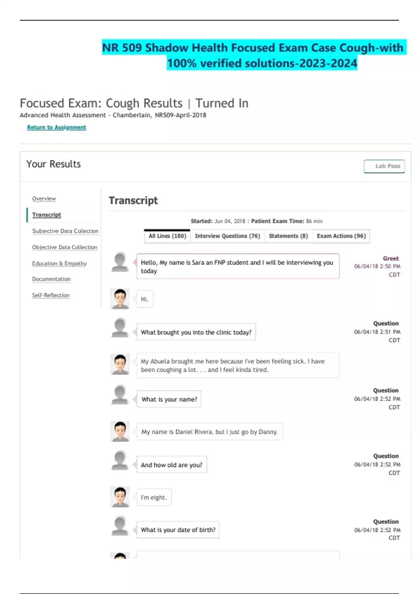Screen dimensions: 419x594
Task: Open the Self-Reflection sidebar link
Action: (x=51, y=295)
